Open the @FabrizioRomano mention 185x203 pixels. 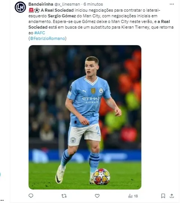(47, 38)
